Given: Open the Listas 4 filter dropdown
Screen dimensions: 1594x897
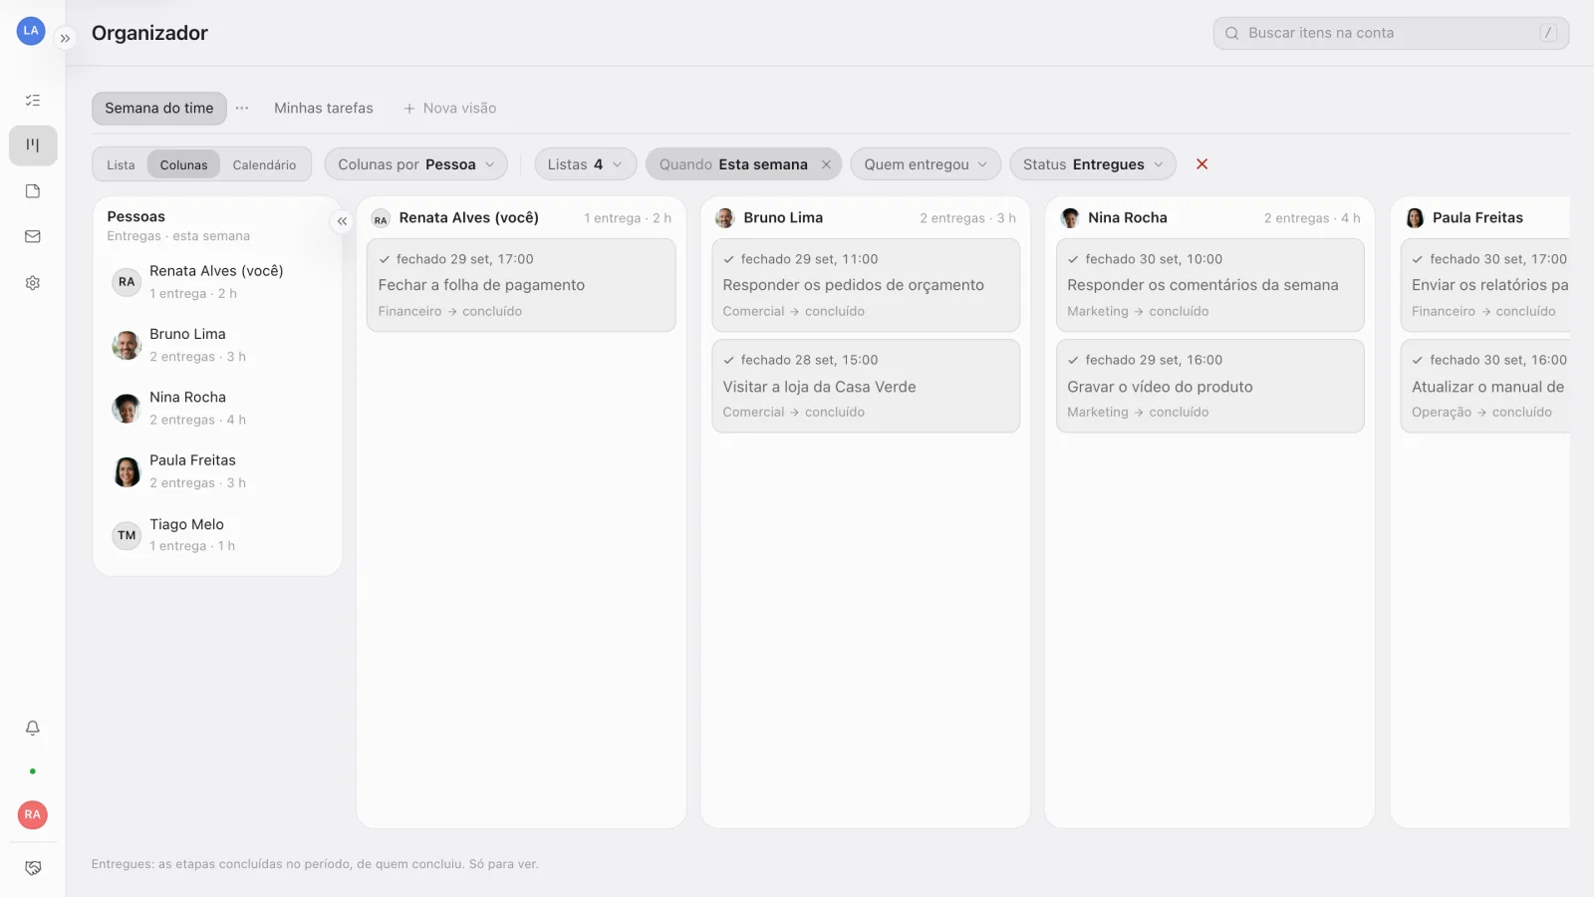Looking at the screenshot, I should pos(586,164).
